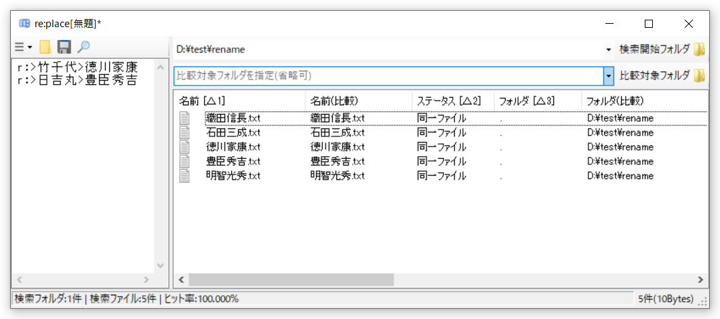This screenshot has width=720, height=319.
Task: Click the 同一ファイル status of 豊臣秀吉.txt
Action: pos(441,162)
